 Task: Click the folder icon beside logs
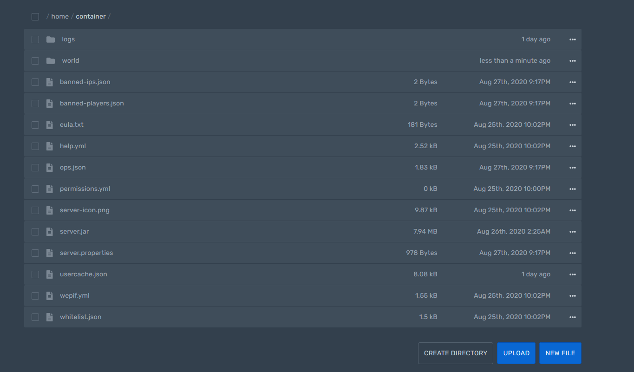(50, 39)
